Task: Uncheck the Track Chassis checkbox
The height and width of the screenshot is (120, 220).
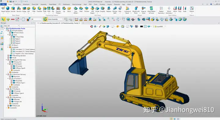Action: tap(10, 33)
